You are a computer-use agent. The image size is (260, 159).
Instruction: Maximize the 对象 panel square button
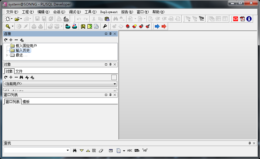tap(106, 65)
